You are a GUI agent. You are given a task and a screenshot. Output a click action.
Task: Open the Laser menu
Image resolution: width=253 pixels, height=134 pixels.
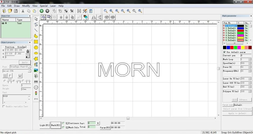pyautogui.click(x=53, y=6)
